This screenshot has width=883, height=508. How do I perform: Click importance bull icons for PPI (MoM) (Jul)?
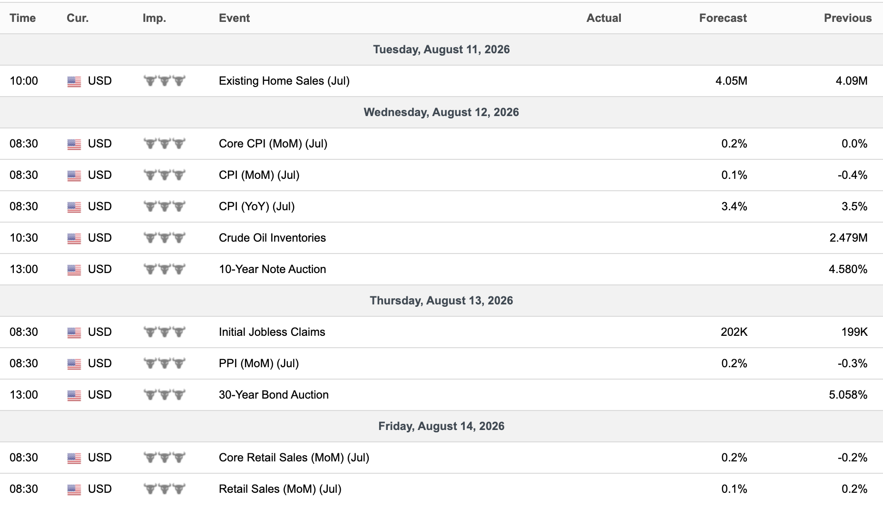point(165,363)
